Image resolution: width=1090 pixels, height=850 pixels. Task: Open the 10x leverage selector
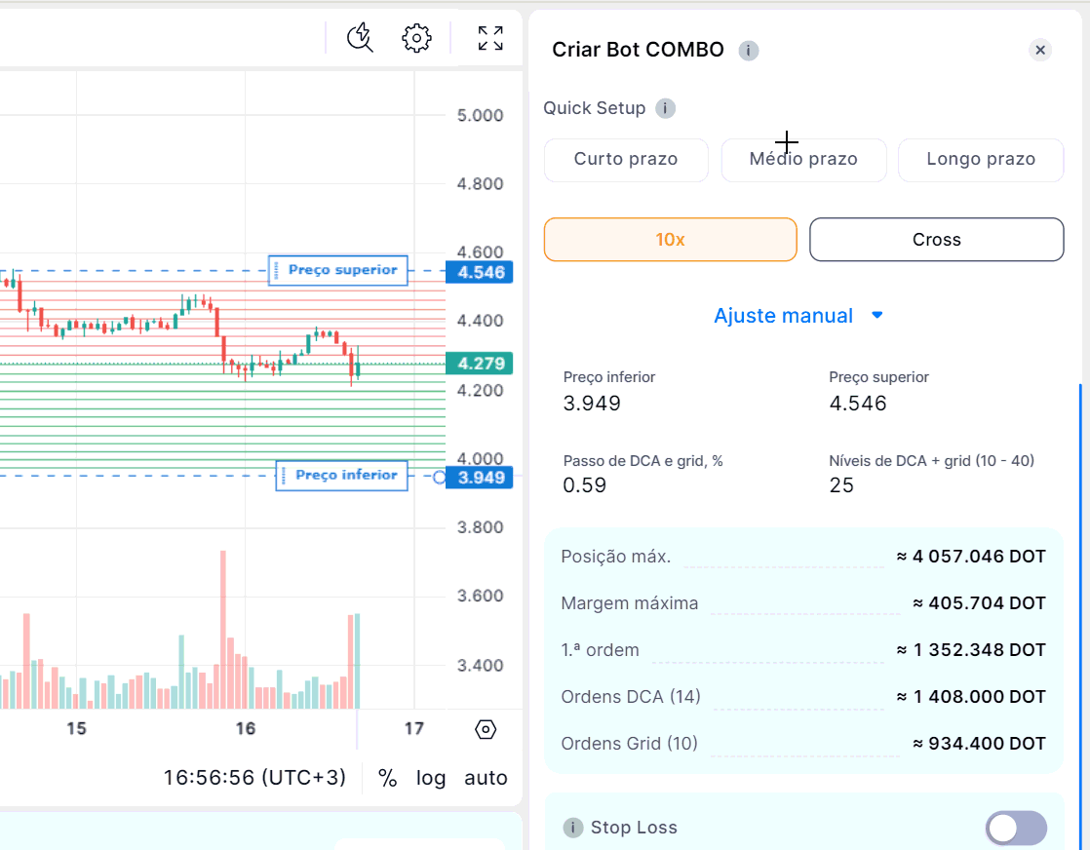pos(670,240)
